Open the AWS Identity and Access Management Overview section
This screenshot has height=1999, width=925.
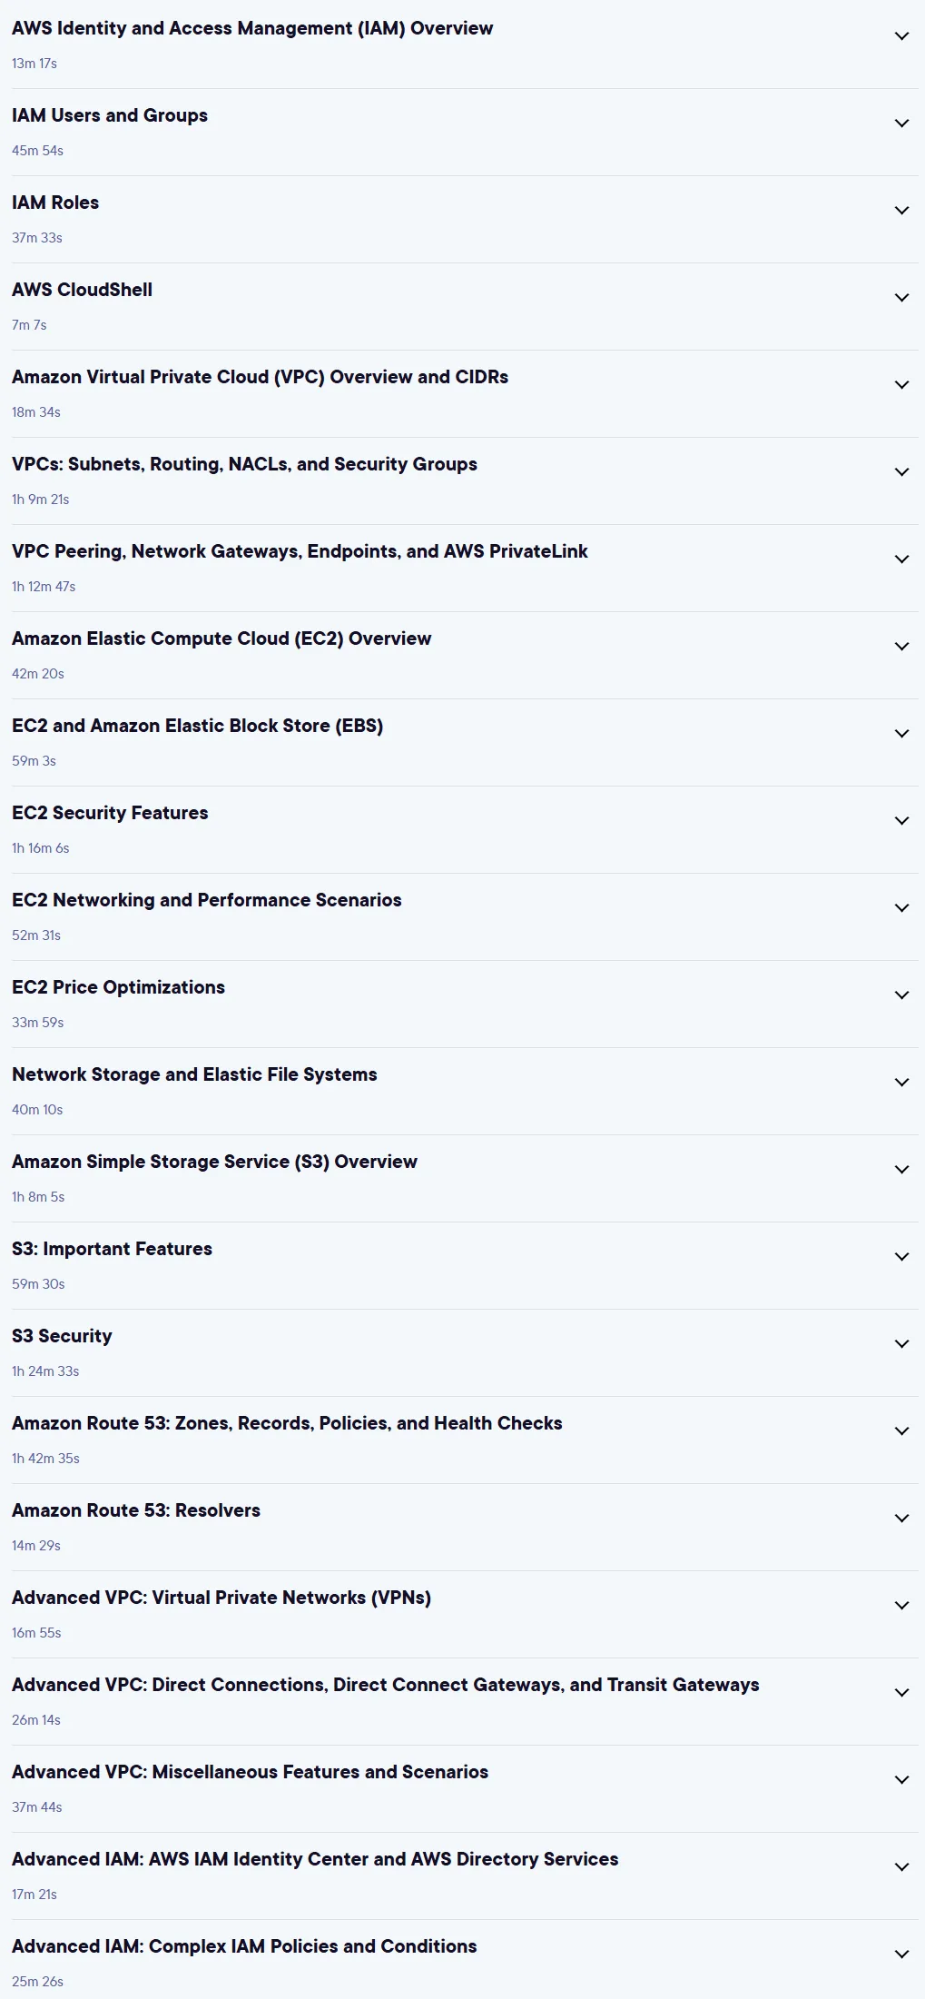(252, 28)
